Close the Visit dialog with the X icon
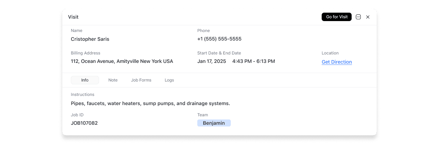The height and width of the screenshot is (143, 439). tap(368, 17)
